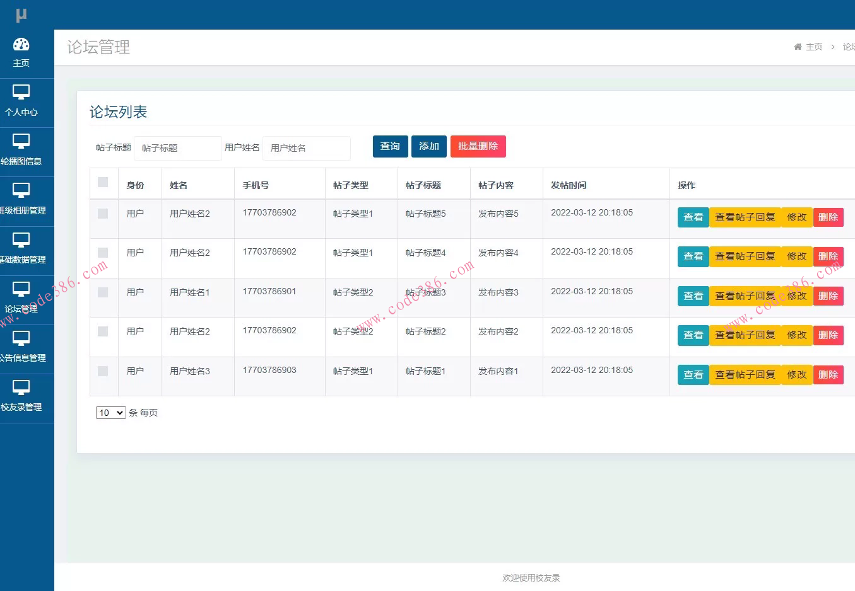Click the 添加 button to add post
The width and height of the screenshot is (855, 591).
click(429, 146)
